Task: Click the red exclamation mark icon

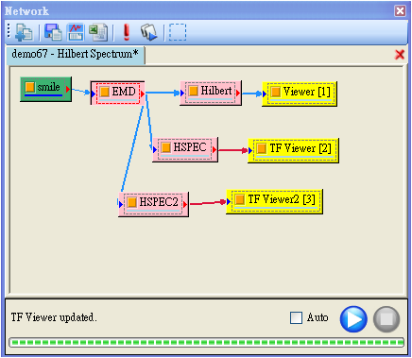Action: pos(127,32)
